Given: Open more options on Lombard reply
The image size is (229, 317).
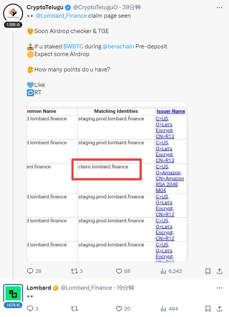Looking at the screenshot, I should pyautogui.click(x=219, y=288).
